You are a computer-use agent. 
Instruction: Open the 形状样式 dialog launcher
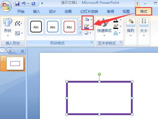[92, 42]
